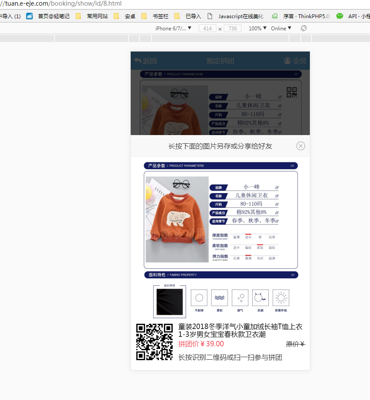Click the 透气 breathable bubbles icon
This screenshot has height=400, width=370.
(240, 298)
